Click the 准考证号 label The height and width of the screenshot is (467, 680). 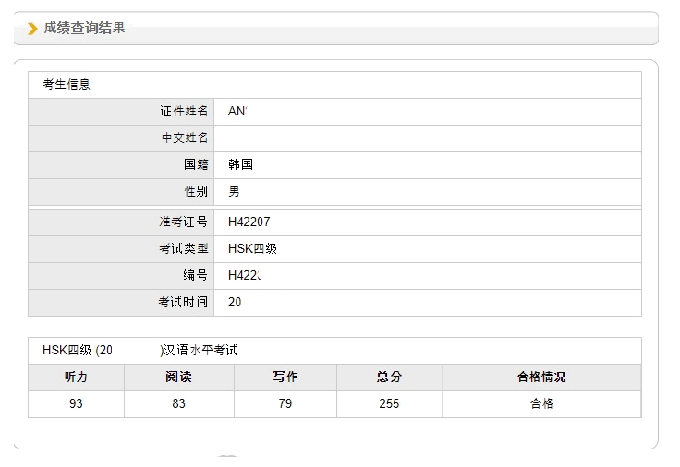[184, 222]
